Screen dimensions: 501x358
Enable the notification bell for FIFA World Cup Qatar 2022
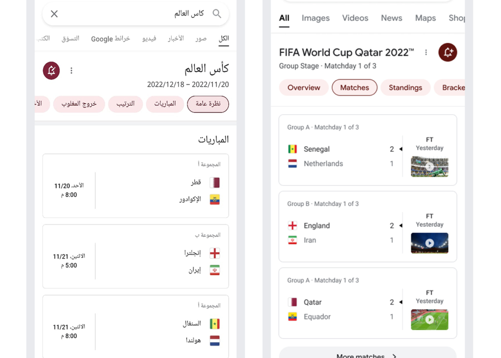pyautogui.click(x=447, y=52)
